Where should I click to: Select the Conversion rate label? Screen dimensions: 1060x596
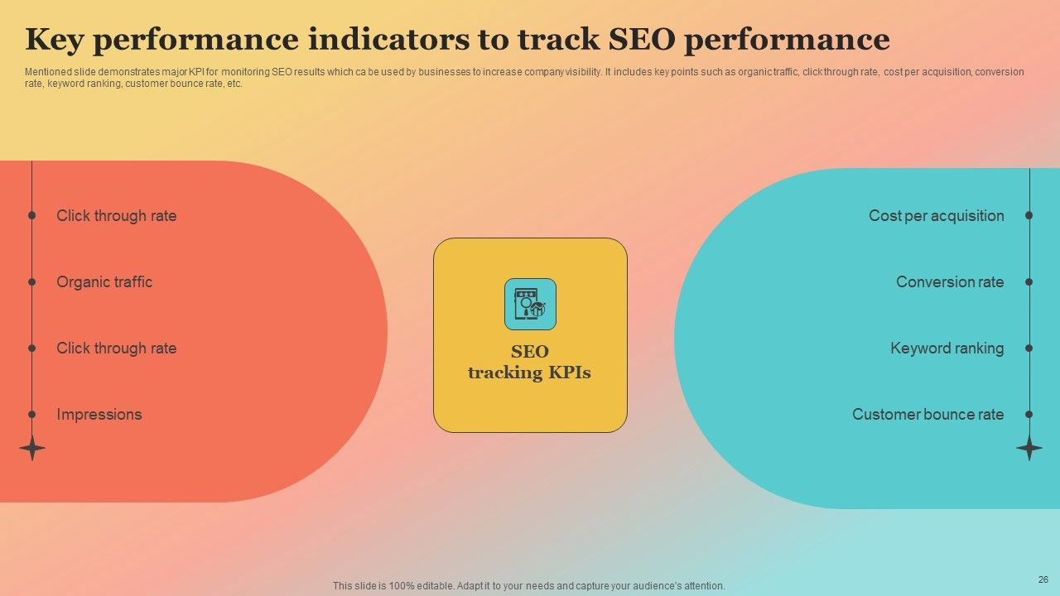tap(950, 282)
